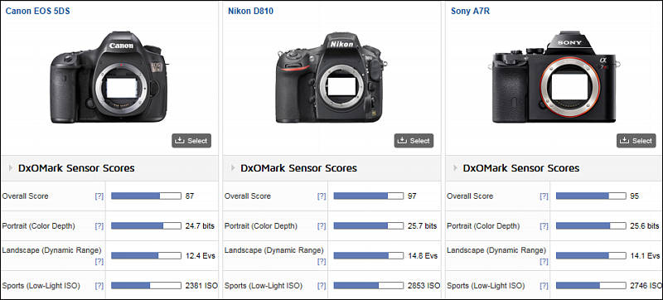Collapse Sony DxOMark Sensor Scores section arrow
This screenshot has width=663, height=300.
point(455,168)
